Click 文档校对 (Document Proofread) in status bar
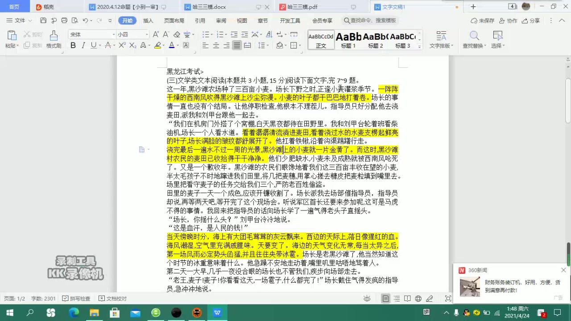This screenshot has height=321, width=571. coord(113,299)
